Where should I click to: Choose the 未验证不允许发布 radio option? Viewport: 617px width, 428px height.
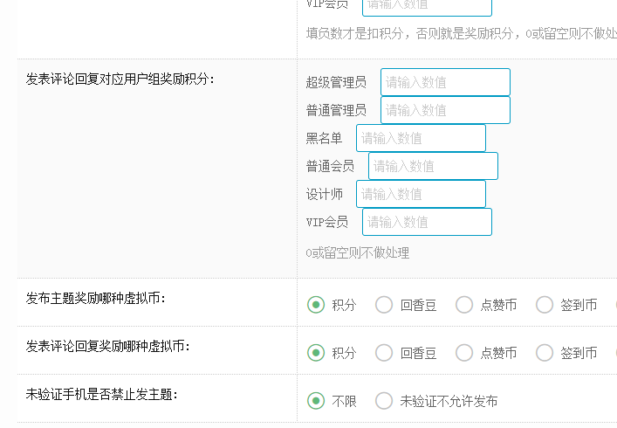pyautogui.click(x=384, y=401)
